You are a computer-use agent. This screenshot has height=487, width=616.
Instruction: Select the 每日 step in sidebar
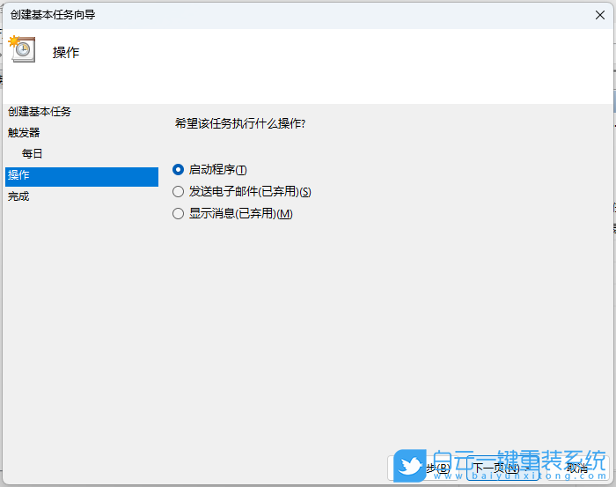click(33, 154)
